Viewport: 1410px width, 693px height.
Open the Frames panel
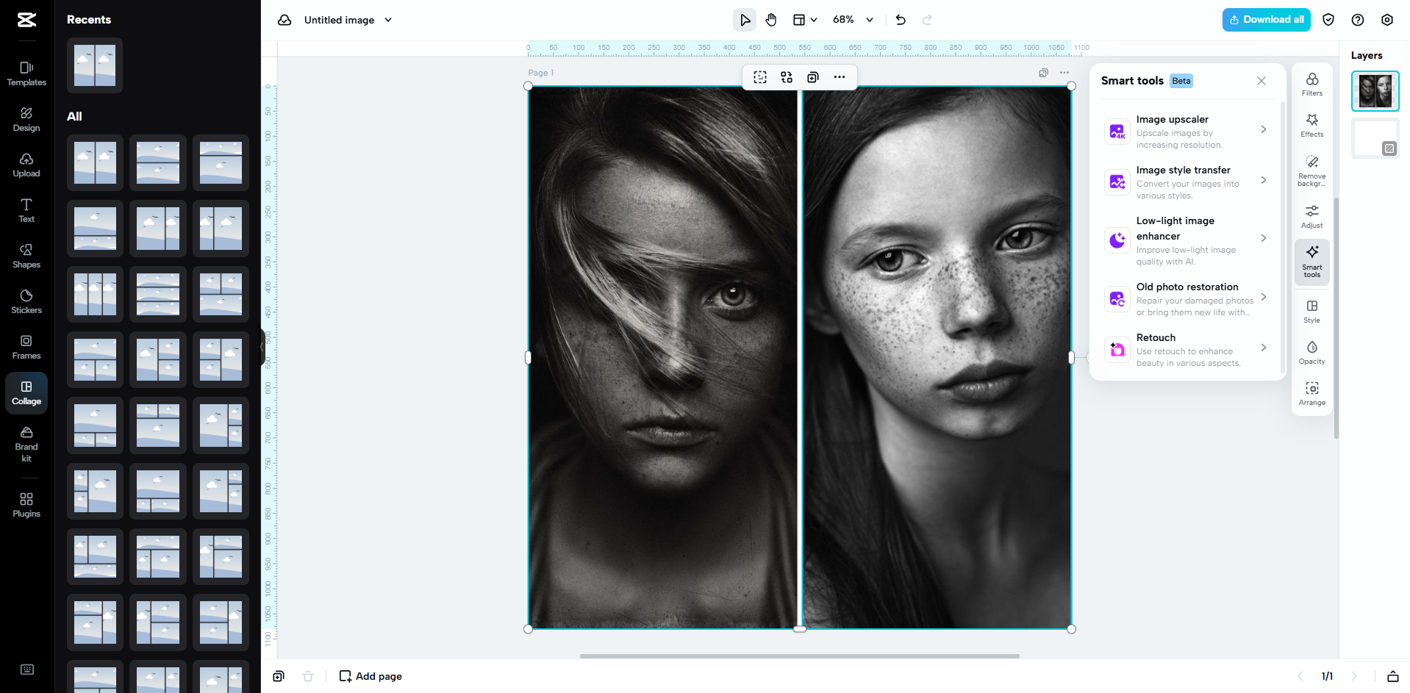coord(26,347)
